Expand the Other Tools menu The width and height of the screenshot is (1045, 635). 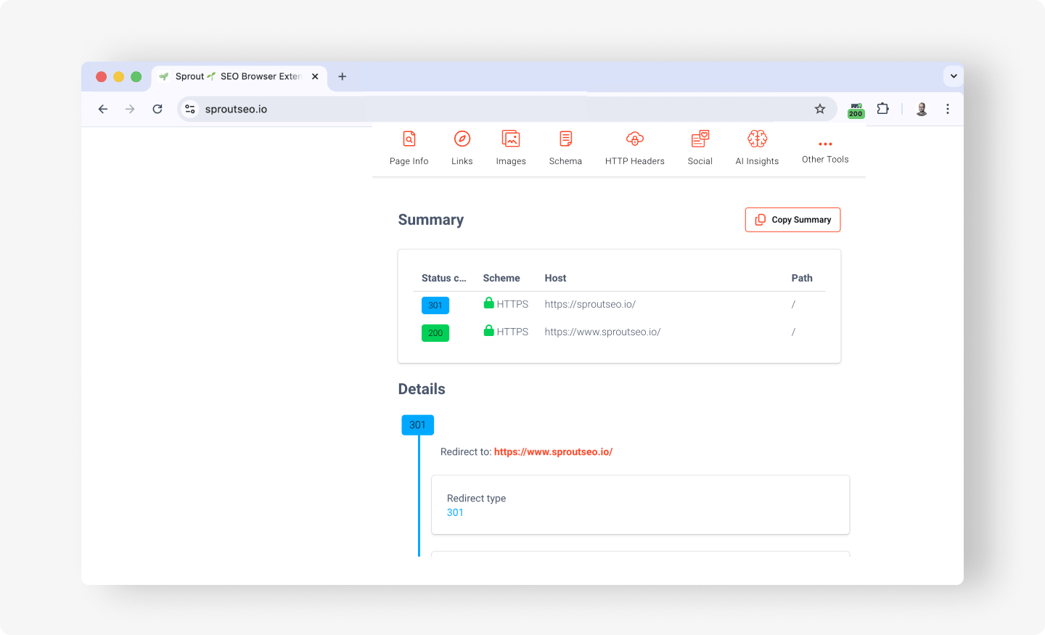tap(825, 152)
